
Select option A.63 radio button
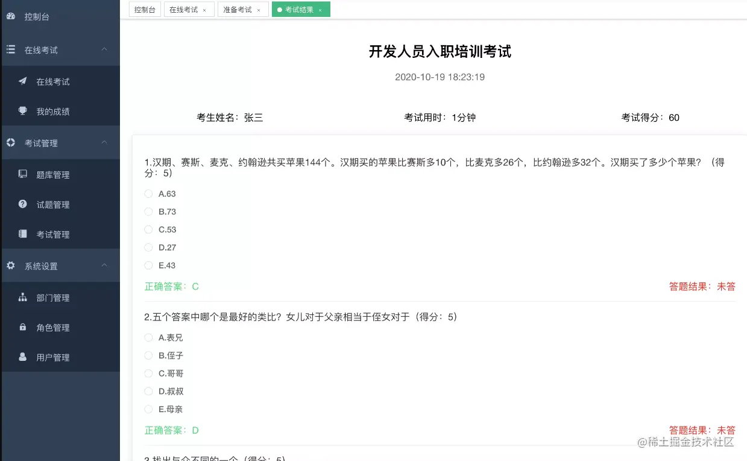click(x=148, y=194)
